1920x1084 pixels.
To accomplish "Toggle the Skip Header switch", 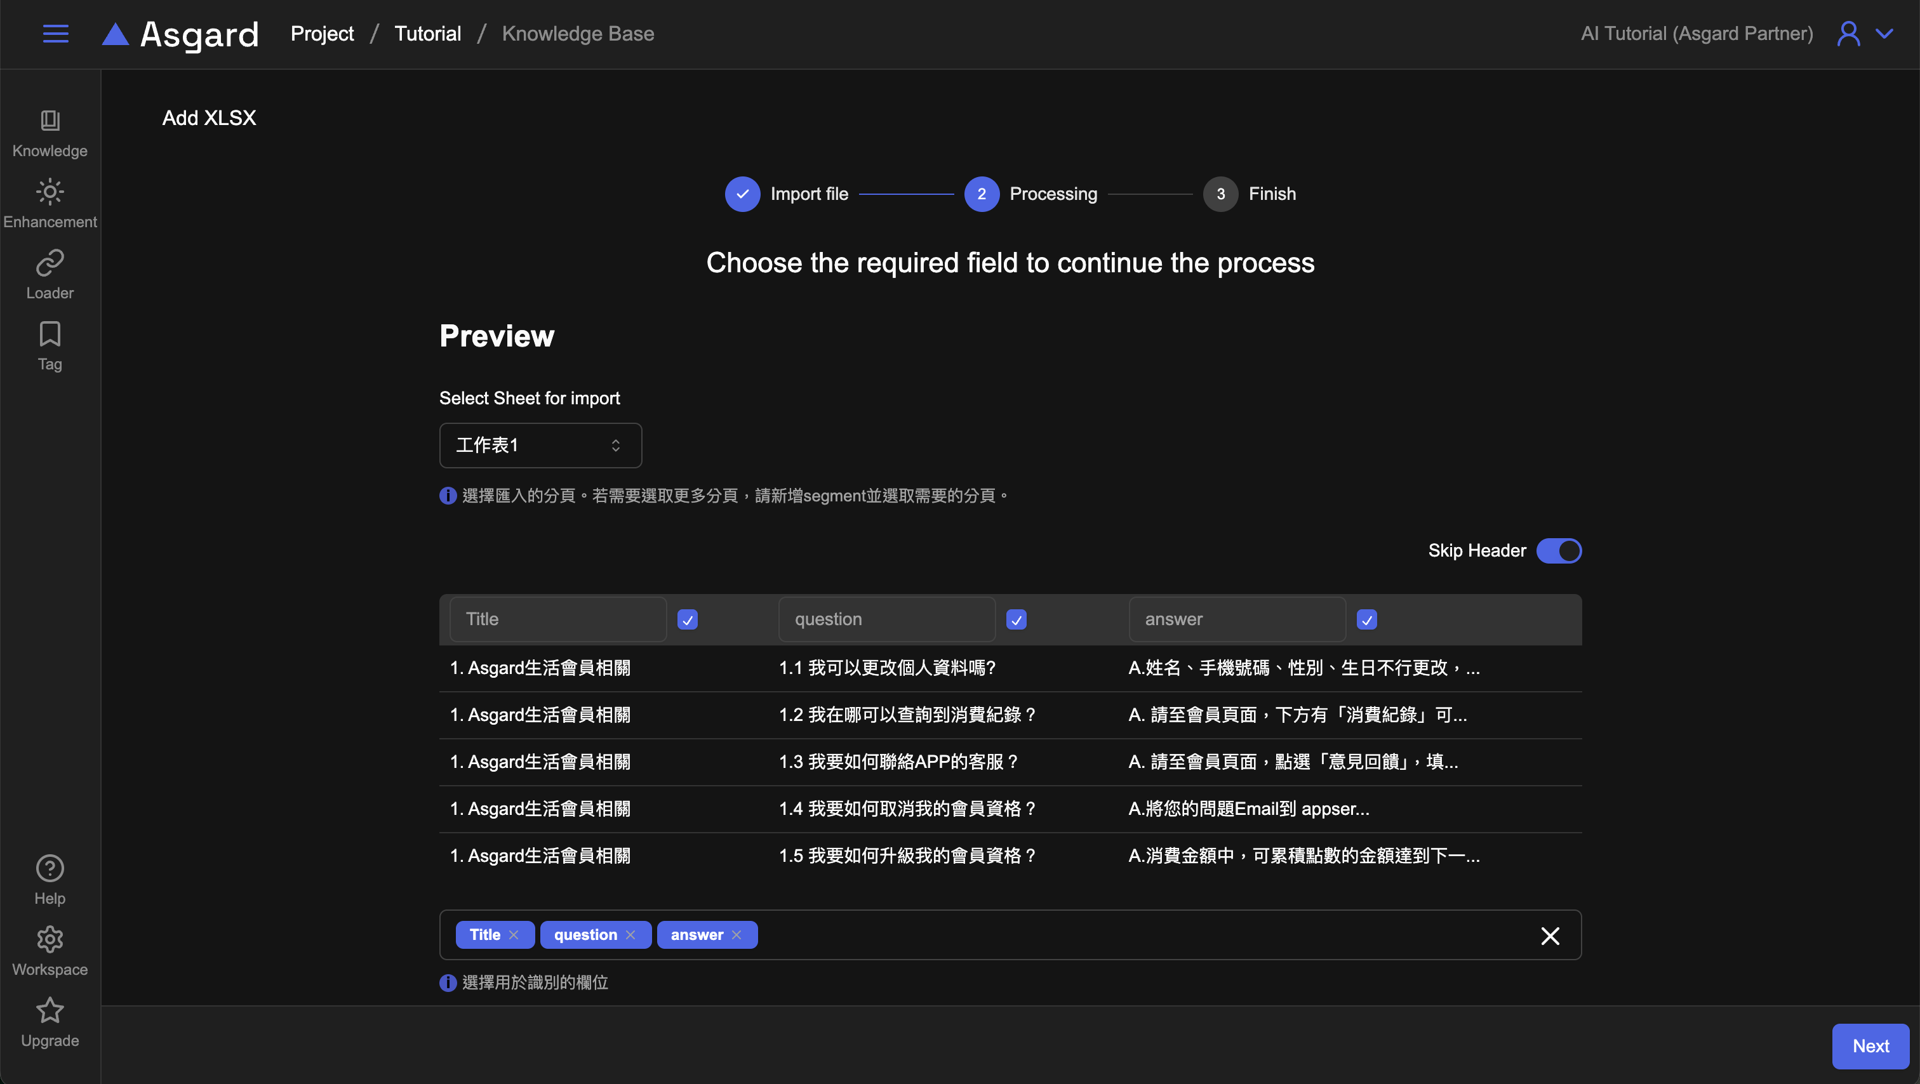I will (x=1559, y=550).
